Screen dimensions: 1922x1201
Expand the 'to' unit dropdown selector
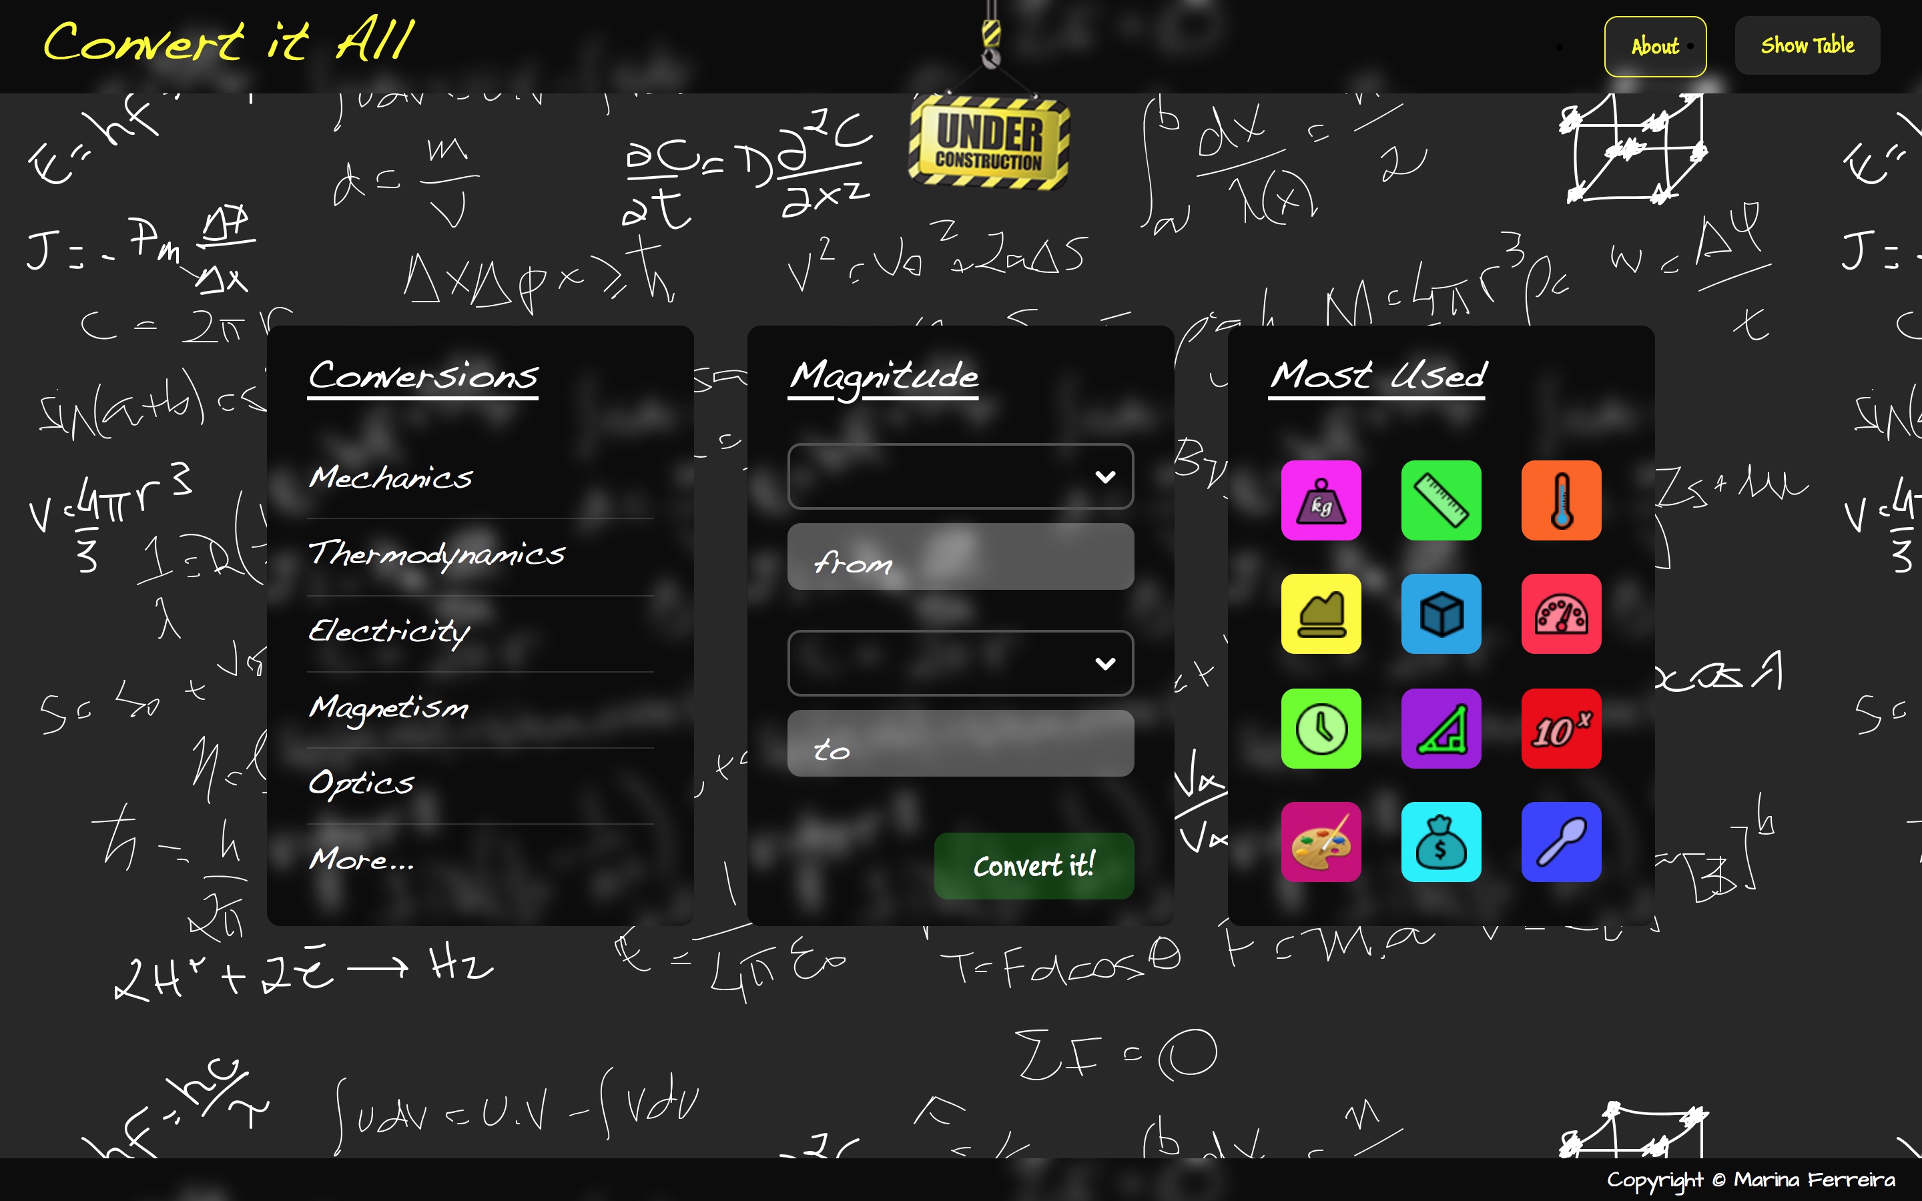coord(960,663)
